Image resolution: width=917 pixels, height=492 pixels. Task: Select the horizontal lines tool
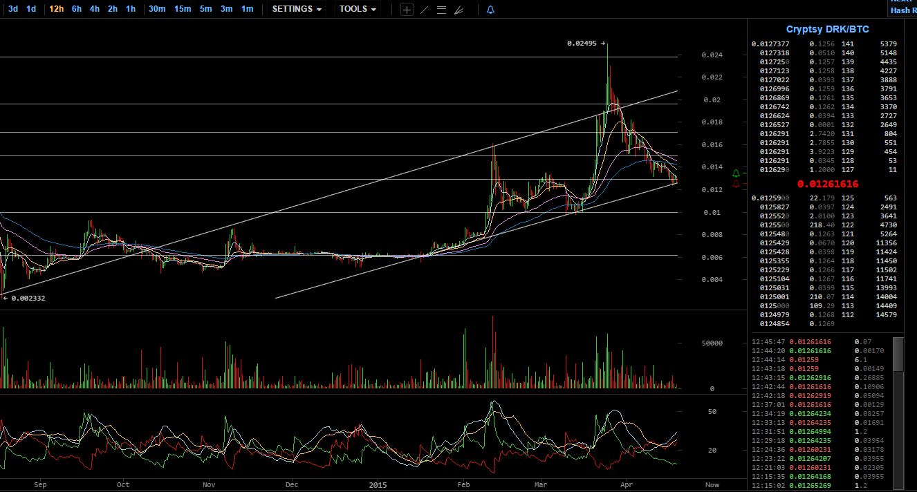pyautogui.click(x=441, y=10)
